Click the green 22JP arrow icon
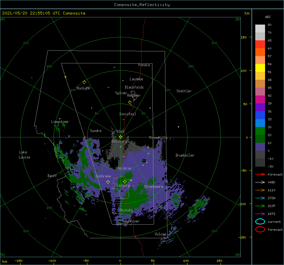The height and width of the screenshot is (265, 284). pos(260,206)
